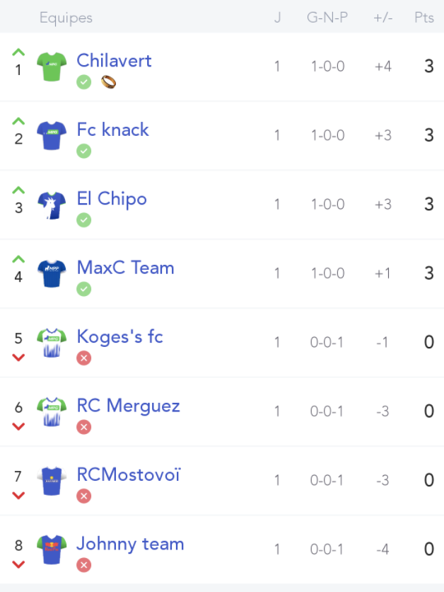The width and height of the screenshot is (444, 592).
Task: Select the G-N-P column header
Action: (327, 18)
